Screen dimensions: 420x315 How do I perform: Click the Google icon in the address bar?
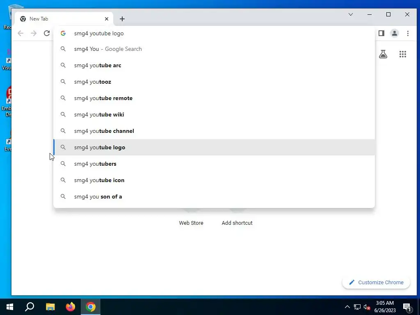point(63,33)
